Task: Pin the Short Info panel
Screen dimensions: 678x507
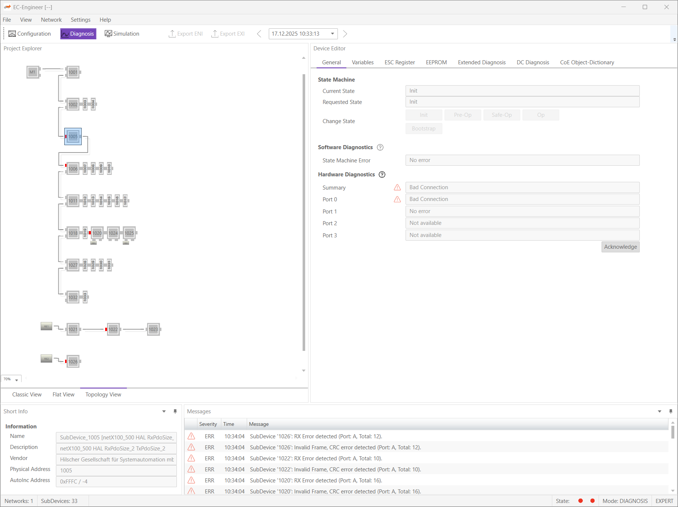Action: 175,411
